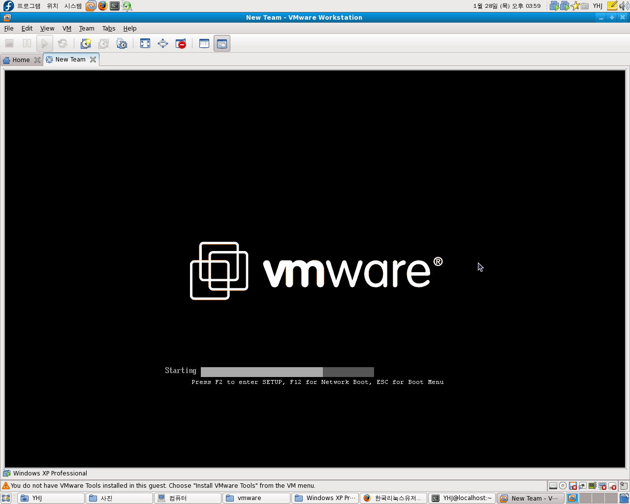Switch to the vmware folder taskbar window
The image size is (630, 504).
tap(256, 498)
